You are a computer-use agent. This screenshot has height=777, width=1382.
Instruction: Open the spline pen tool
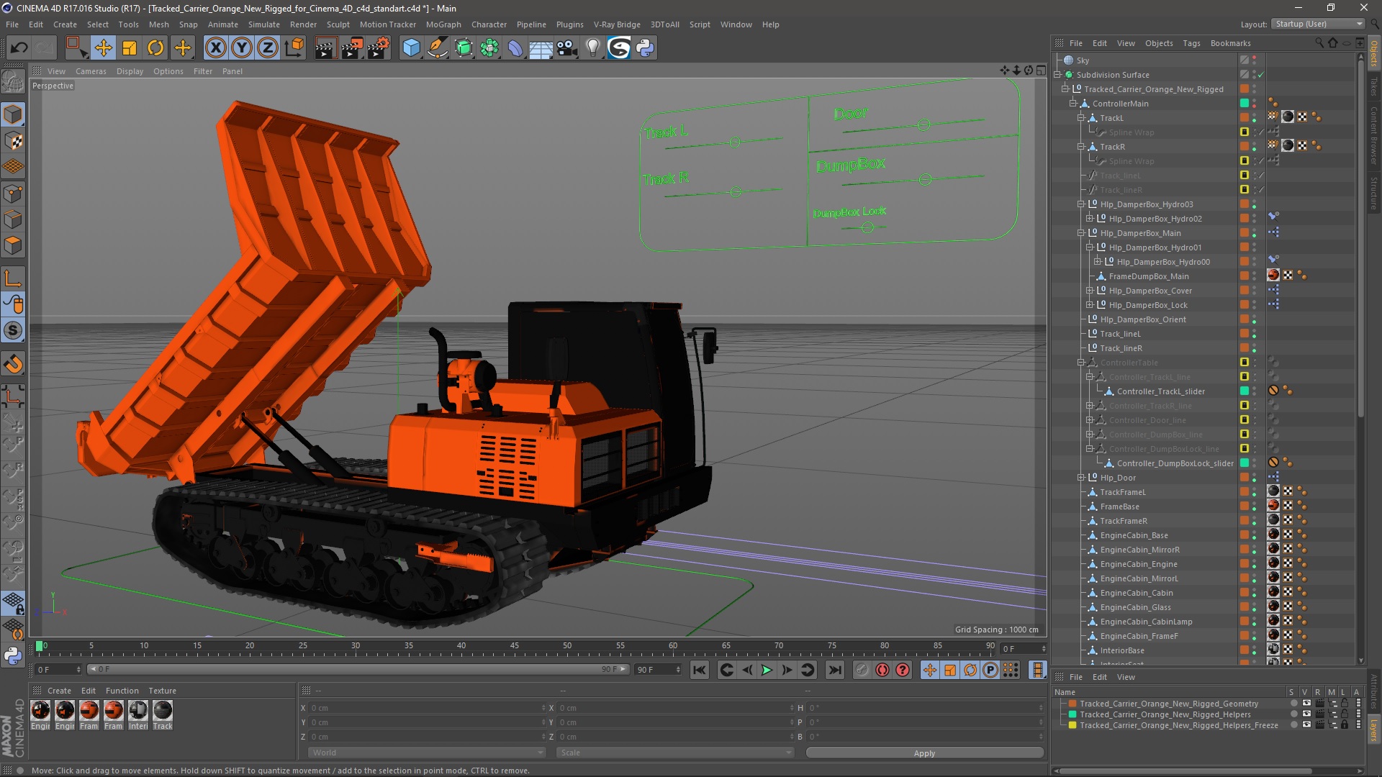(x=437, y=48)
